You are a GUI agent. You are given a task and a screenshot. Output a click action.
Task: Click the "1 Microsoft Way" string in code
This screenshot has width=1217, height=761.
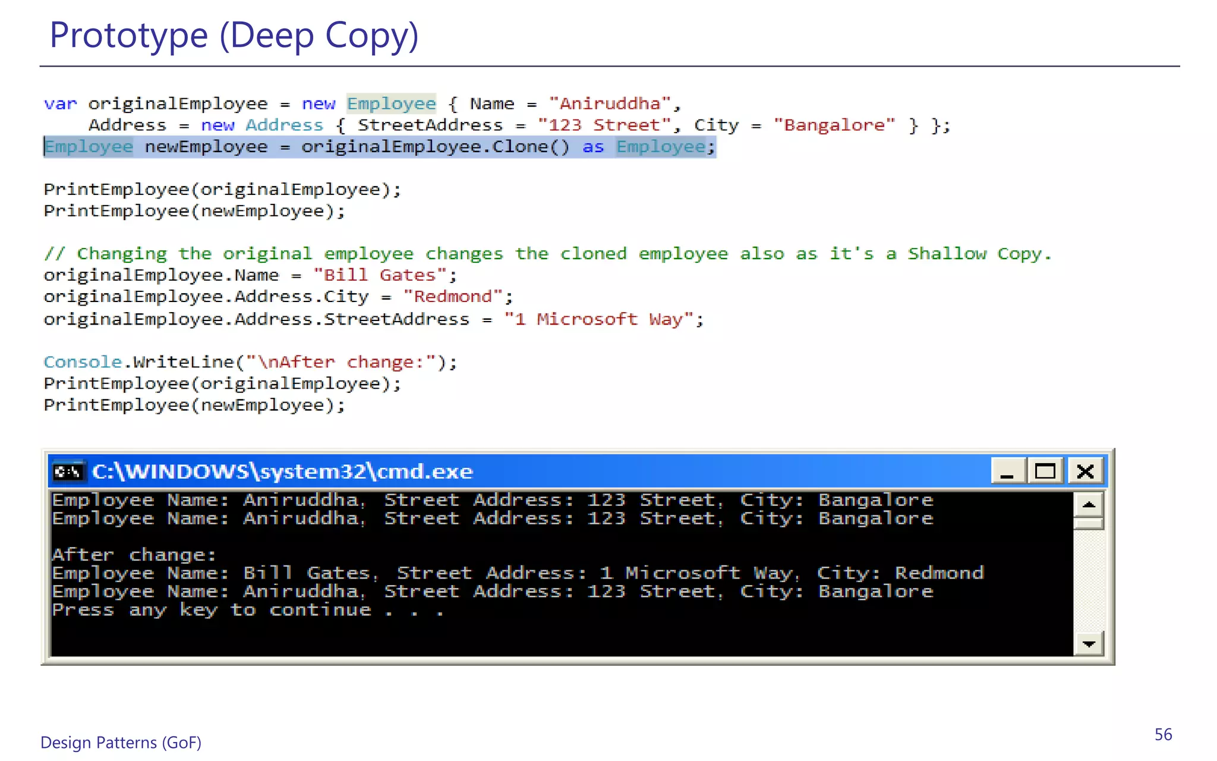[598, 319]
